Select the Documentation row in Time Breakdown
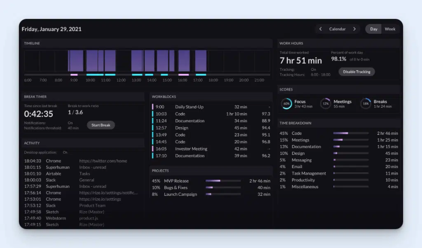 click(x=306, y=147)
